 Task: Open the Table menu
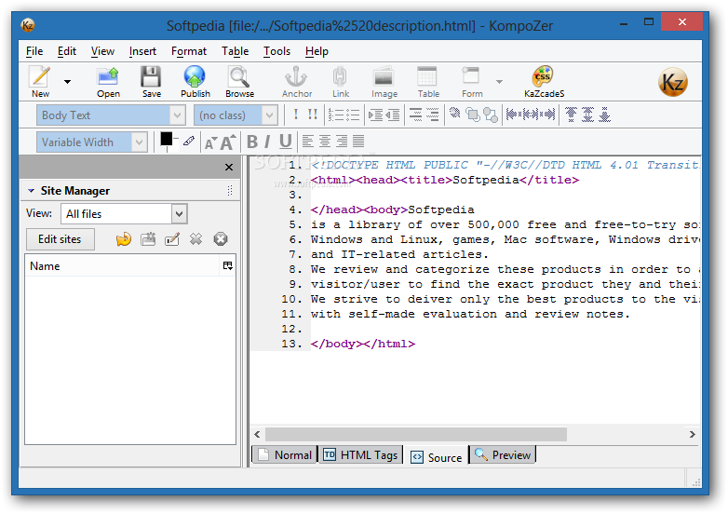(235, 51)
